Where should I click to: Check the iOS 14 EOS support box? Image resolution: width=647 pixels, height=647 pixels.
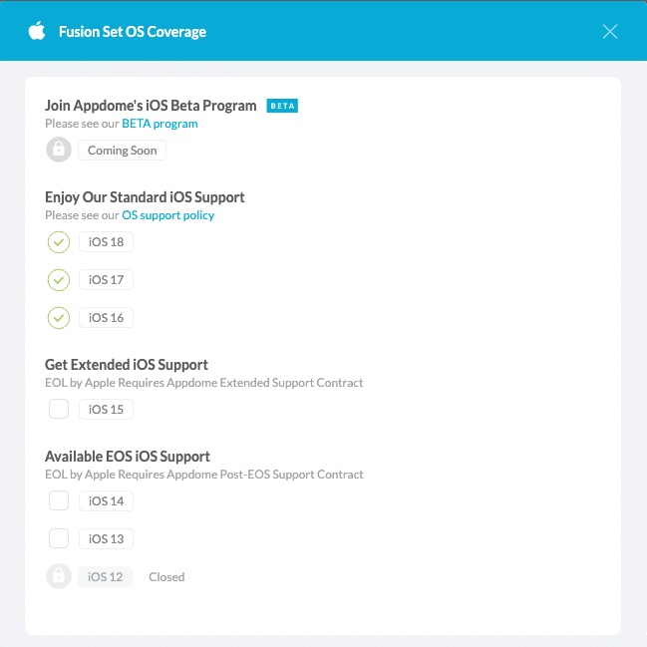(59, 500)
